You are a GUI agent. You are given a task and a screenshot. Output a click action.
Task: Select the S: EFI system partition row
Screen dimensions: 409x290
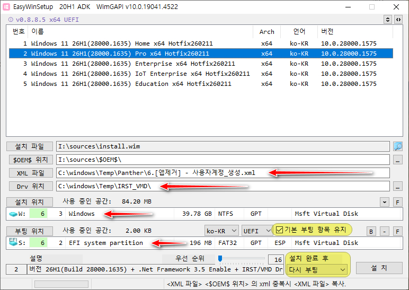(204, 243)
